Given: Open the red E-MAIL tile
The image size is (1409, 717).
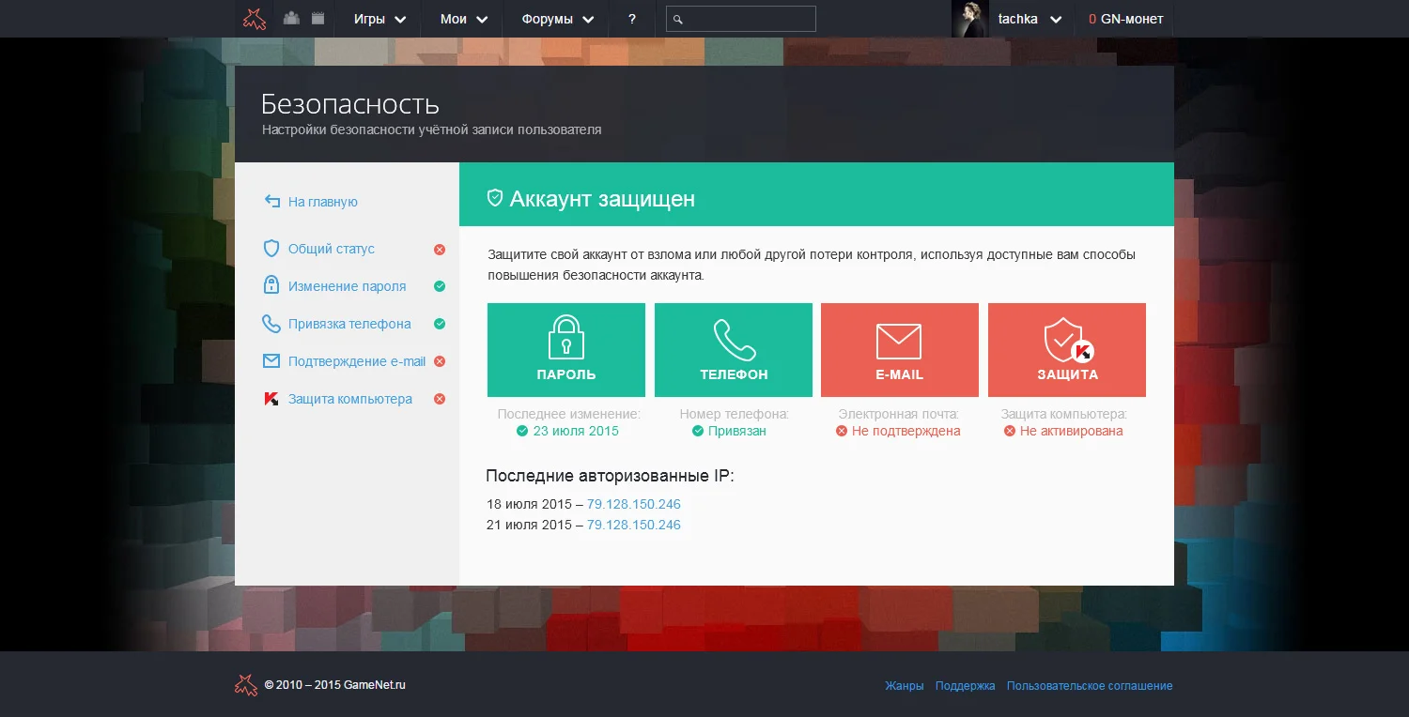Looking at the screenshot, I should pyautogui.click(x=900, y=350).
